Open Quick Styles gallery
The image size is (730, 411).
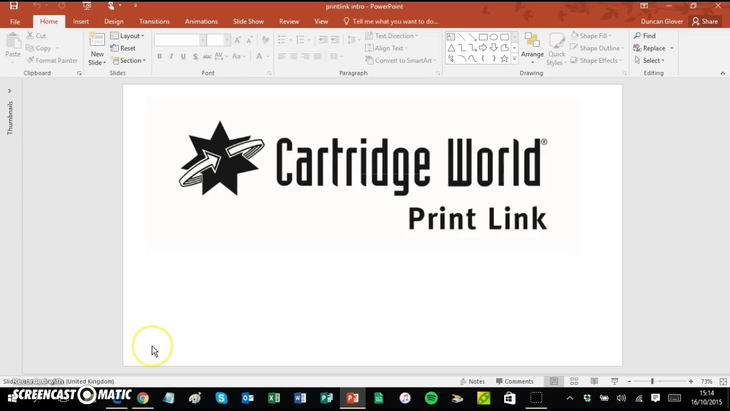(557, 49)
